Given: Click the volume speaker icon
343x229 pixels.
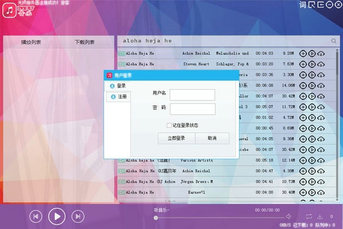Looking at the screenshot, I should click(x=288, y=217).
